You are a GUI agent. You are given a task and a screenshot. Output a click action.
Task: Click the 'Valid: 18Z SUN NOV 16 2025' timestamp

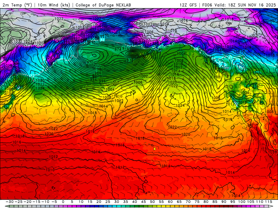(245, 5)
